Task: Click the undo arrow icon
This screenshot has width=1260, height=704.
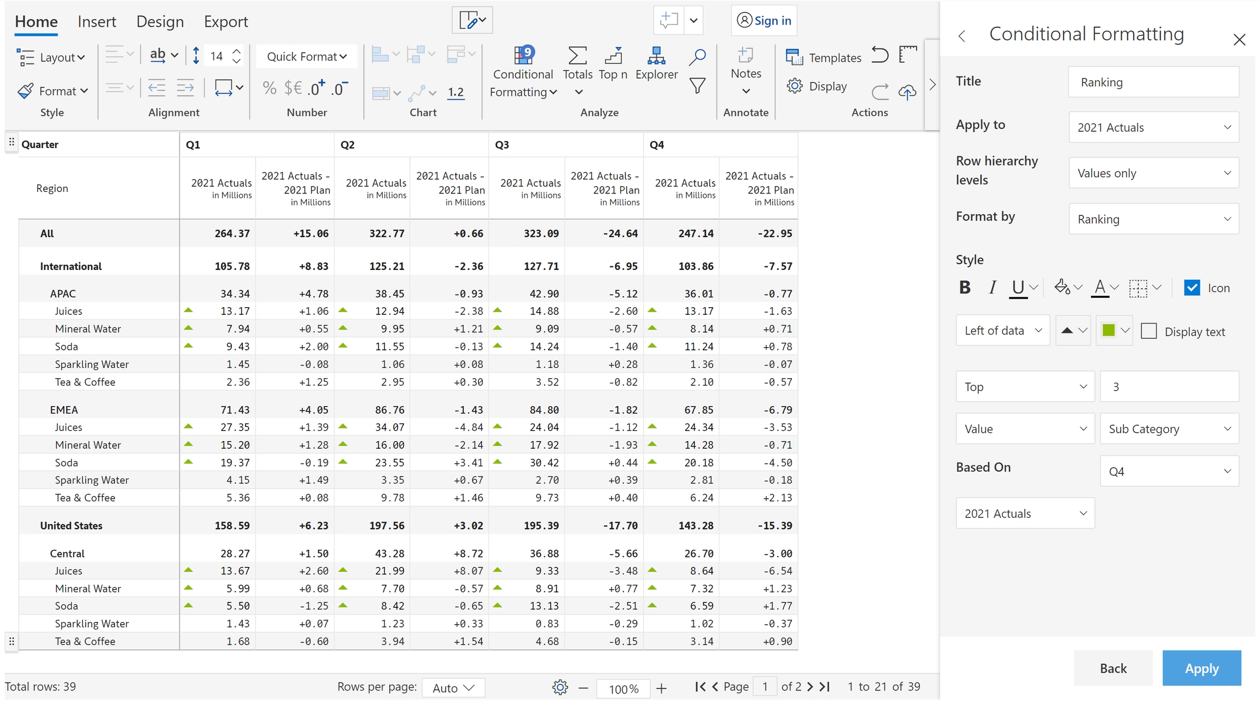Action: (879, 55)
